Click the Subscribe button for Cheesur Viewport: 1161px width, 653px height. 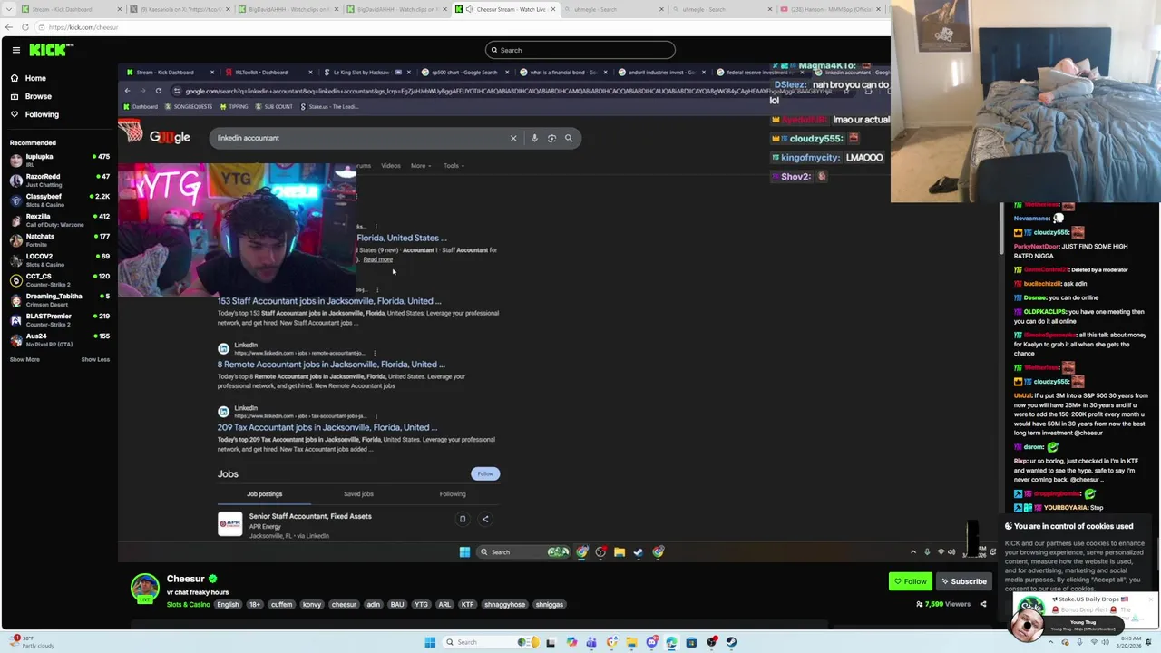(x=963, y=581)
